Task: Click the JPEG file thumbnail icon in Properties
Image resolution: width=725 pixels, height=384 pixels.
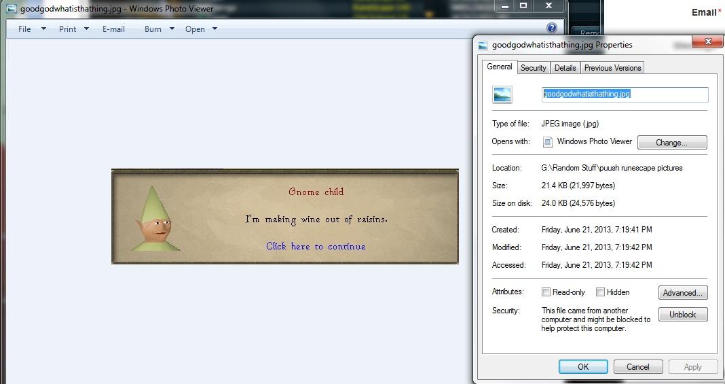Action: [x=502, y=94]
